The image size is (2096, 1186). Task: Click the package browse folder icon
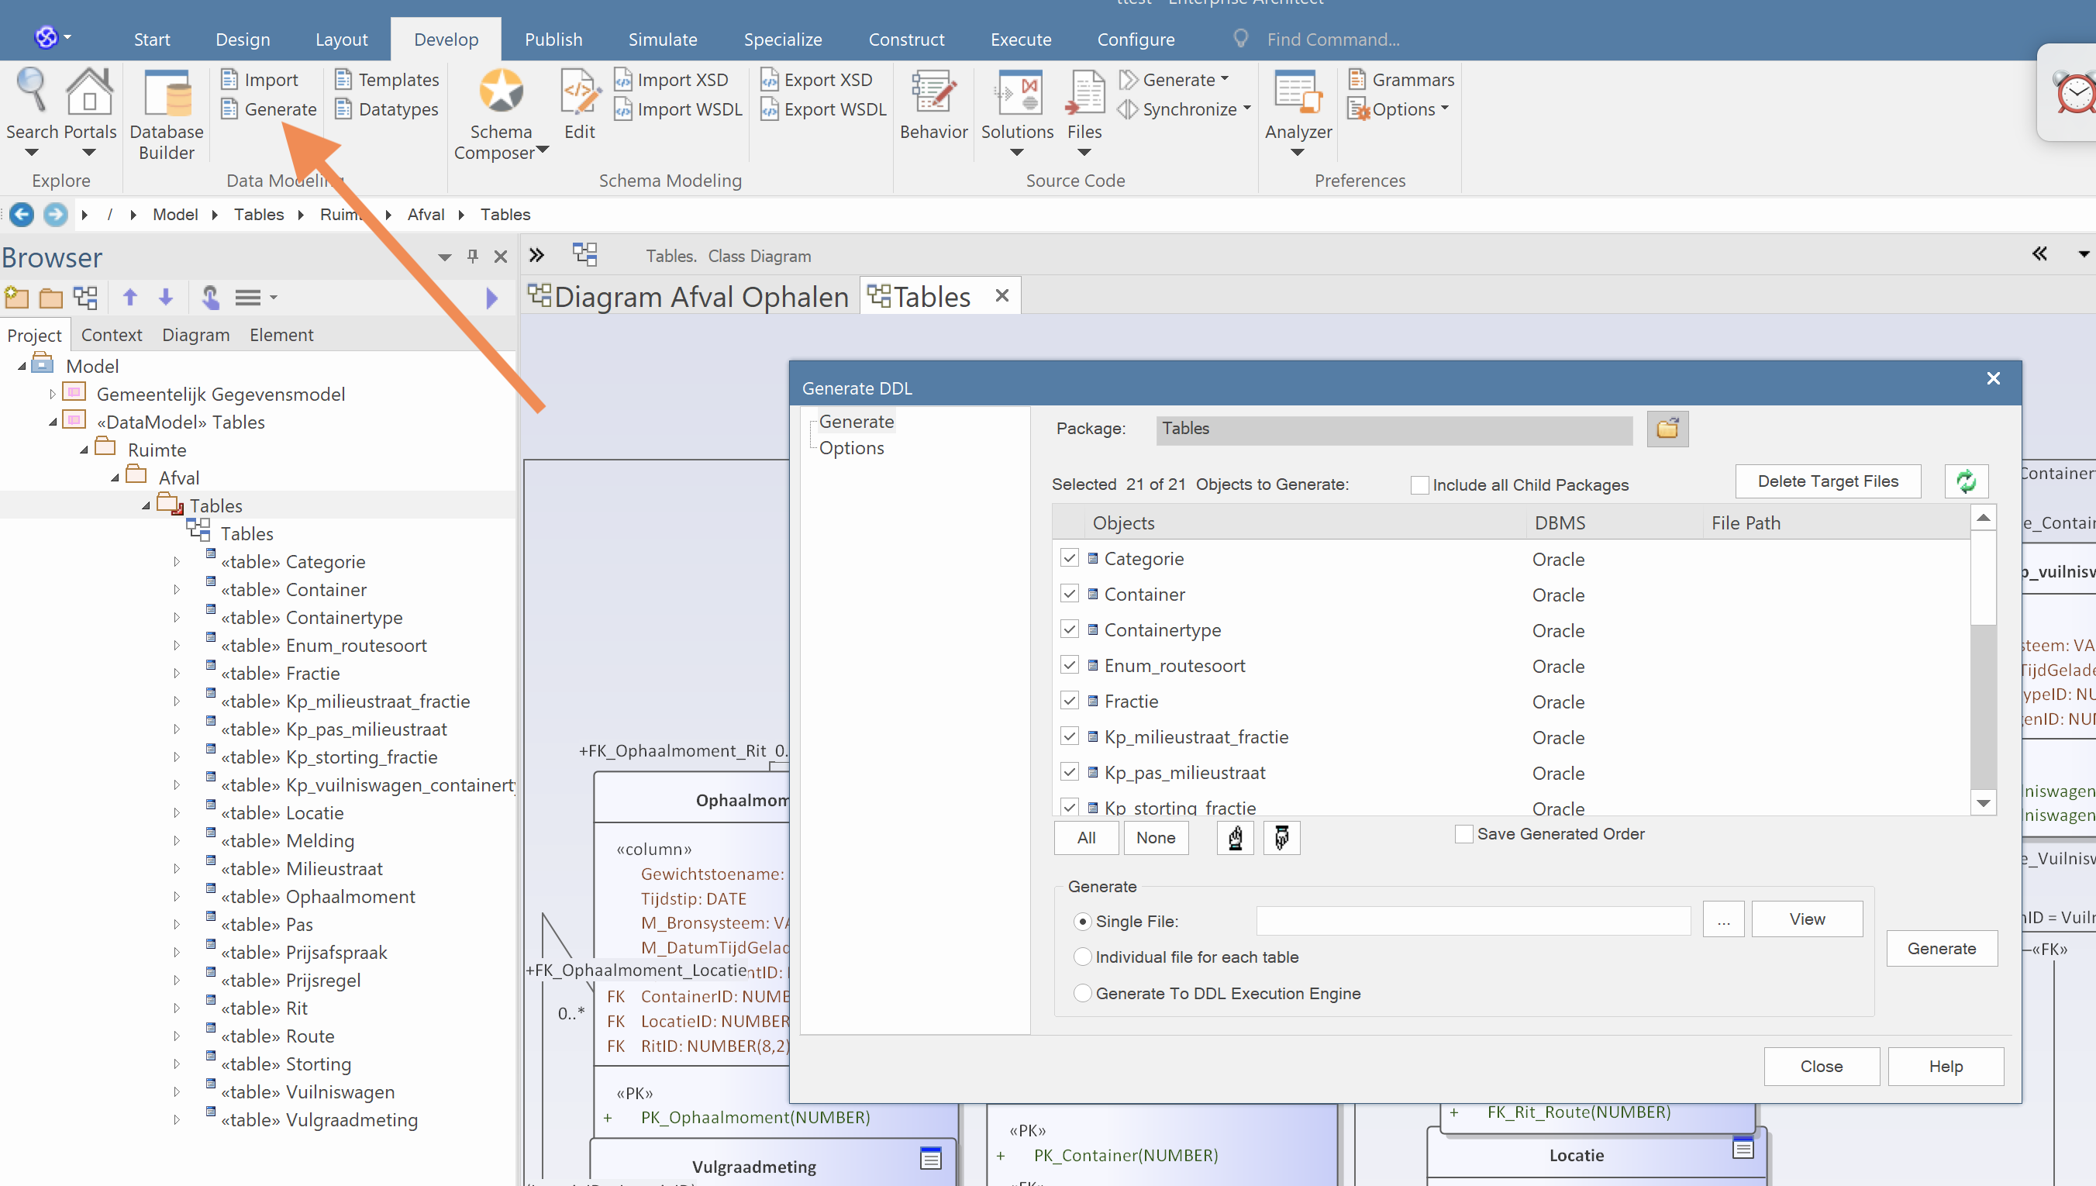[1667, 429]
